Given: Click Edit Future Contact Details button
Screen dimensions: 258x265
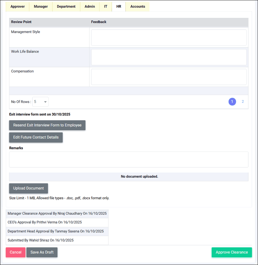Looking at the screenshot, I should 36,137.
